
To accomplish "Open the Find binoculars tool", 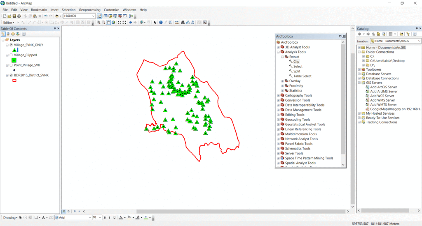I will click(183, 23).
